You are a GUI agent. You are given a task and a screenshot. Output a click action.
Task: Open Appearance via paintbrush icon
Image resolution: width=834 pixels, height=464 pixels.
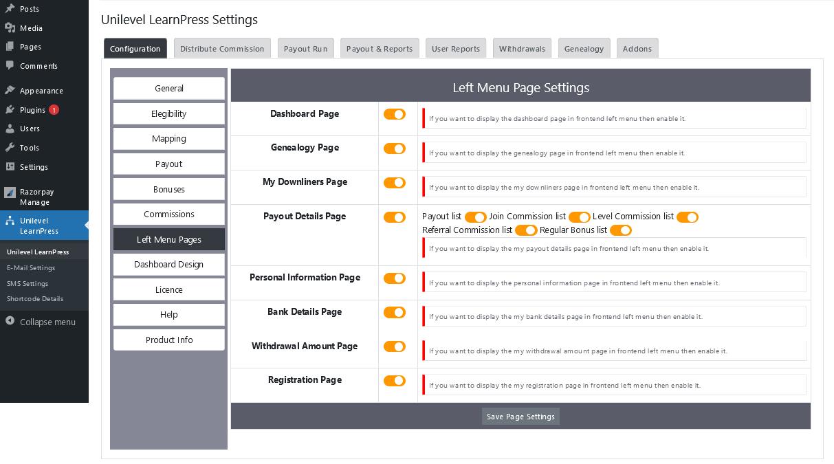click(x=10, y=91)
